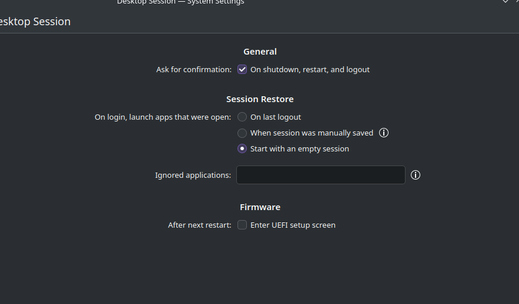Click the After next restart label
Viewport: 519px width, 304px height.
coord(200,225)
